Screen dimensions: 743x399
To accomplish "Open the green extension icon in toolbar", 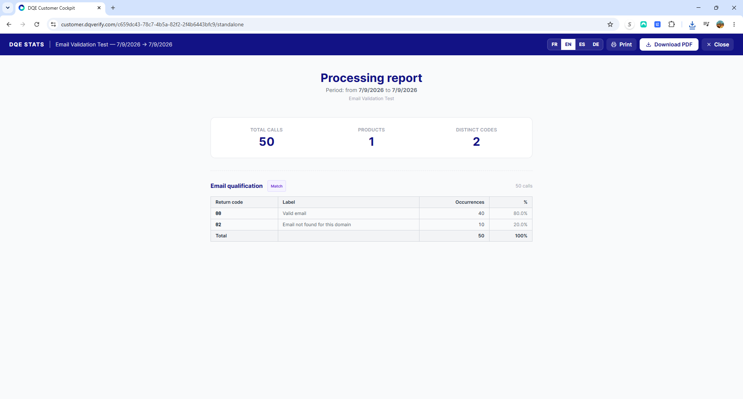I will [x=644, y=24].
